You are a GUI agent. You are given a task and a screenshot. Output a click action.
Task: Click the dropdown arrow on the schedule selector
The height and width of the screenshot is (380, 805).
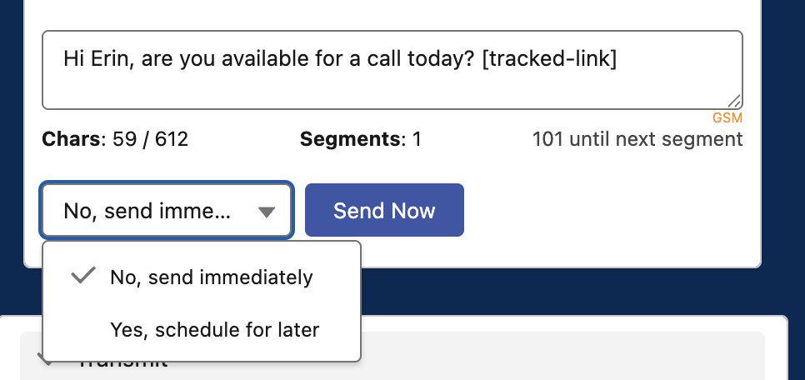click(x=266, y=212)
